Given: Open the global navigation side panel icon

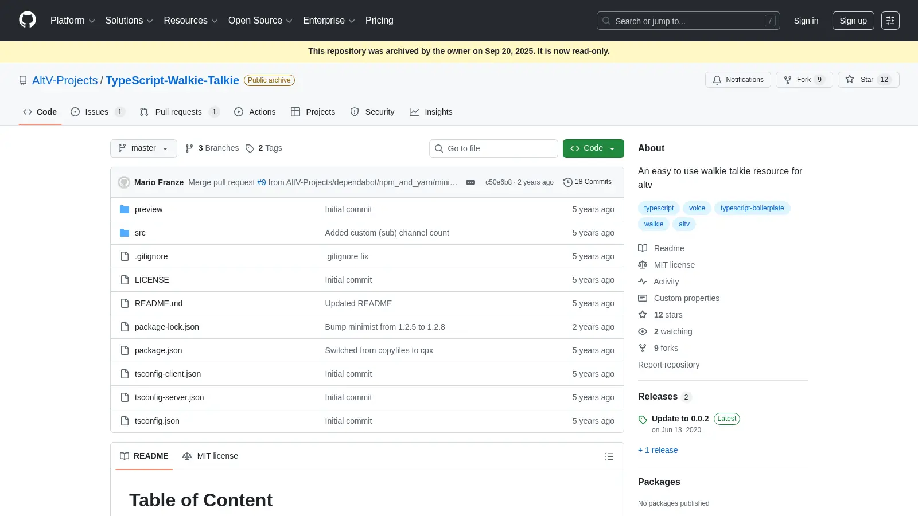Looking at the screenshot, I should tap(890, 21).
